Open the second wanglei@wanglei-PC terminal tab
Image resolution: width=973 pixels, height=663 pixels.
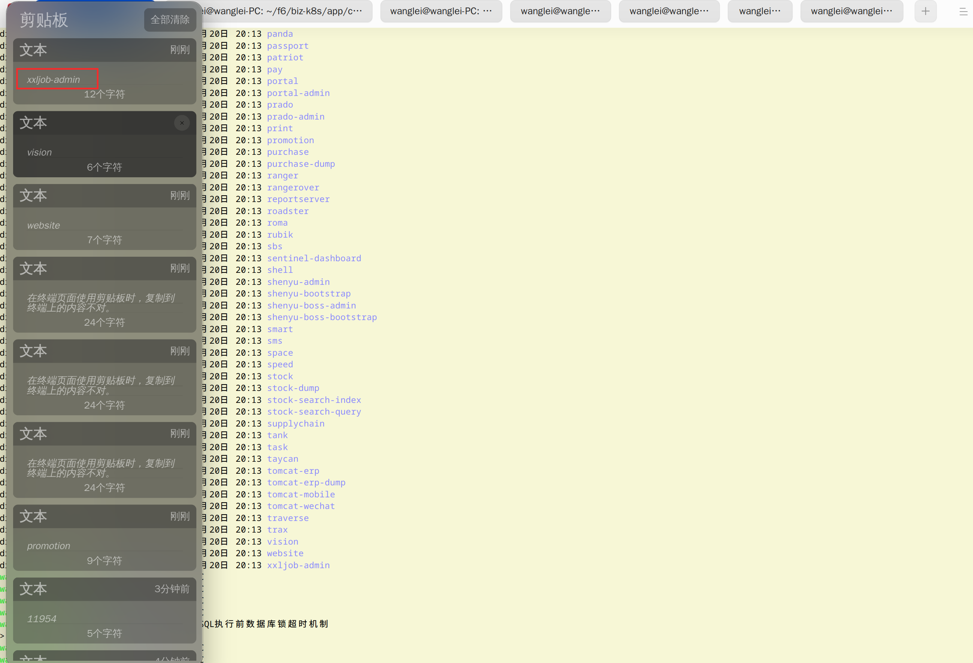[441, 11]
